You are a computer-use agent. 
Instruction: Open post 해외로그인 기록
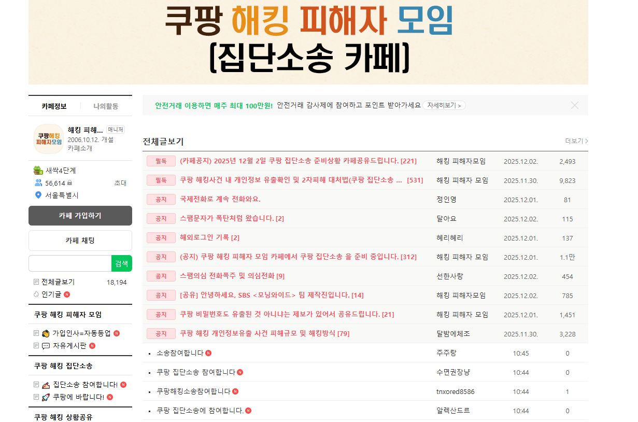[204, 237]
